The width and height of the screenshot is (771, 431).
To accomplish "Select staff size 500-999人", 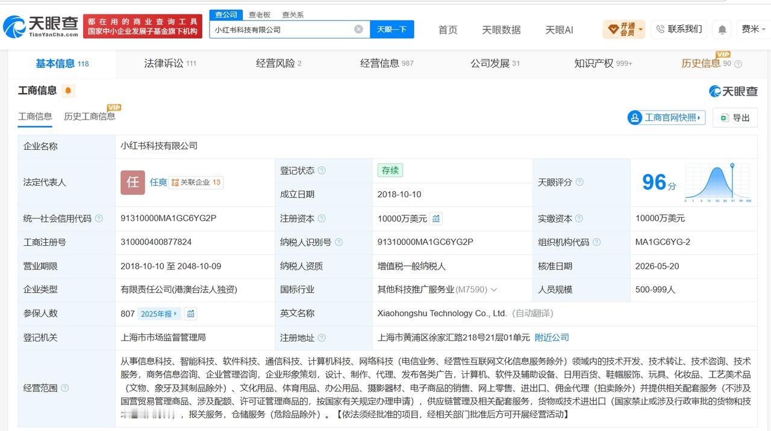I will [655, 290].
